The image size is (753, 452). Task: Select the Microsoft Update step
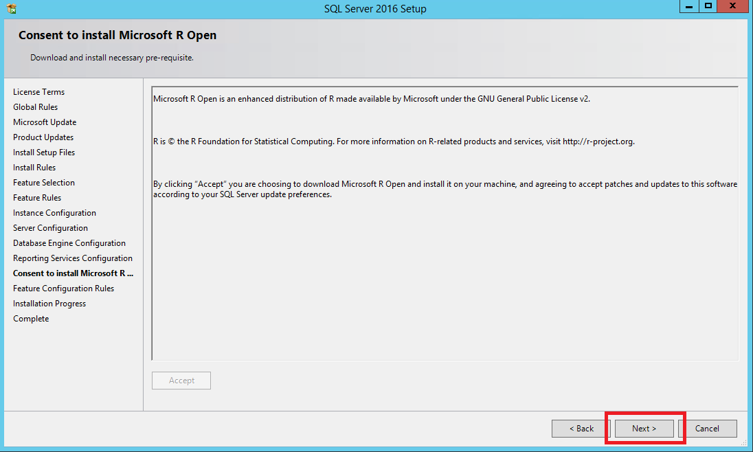(x=45, y=122)
